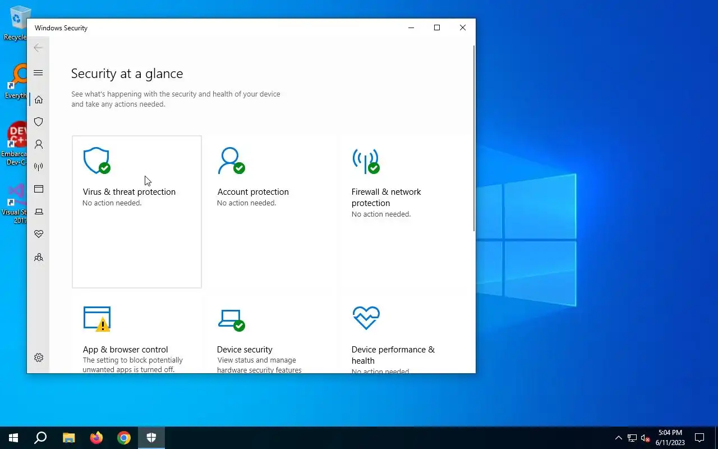Screen dimensions: 718x449
Task: Open Device performance heart icon in sidebar
Action: click(x=38, y=234)
